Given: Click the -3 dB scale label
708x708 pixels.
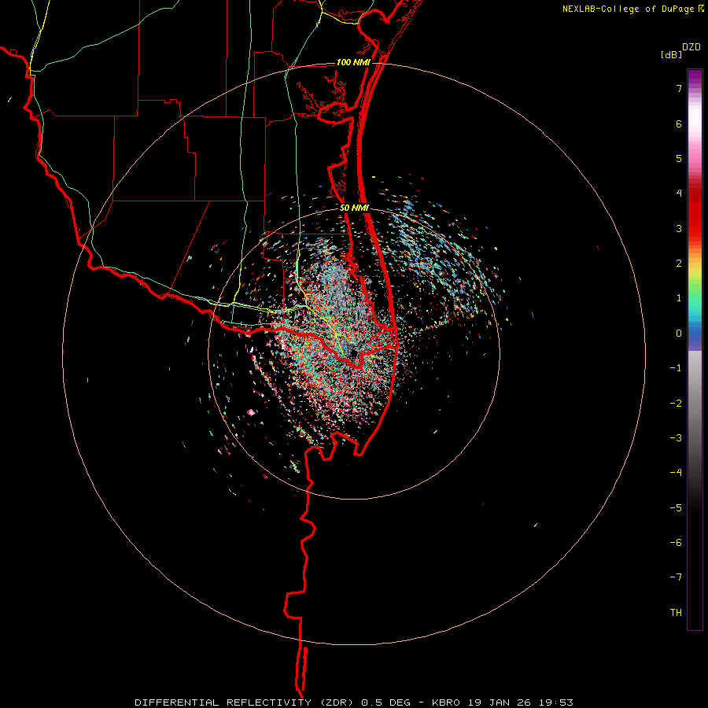Looking at the screenshot, I should click(x=676, y=437).
